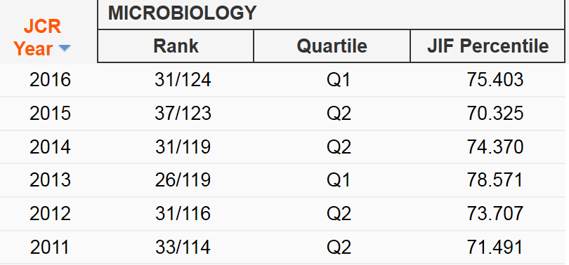
Task: Select JIF percentile 78.571
Action: pos(495,180)
